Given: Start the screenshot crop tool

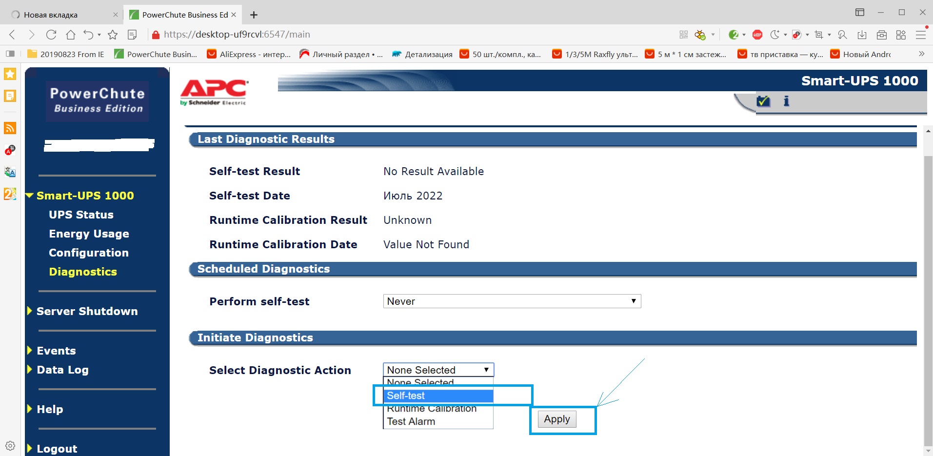Looking at the screenshot, I should [x=819, y=35].
